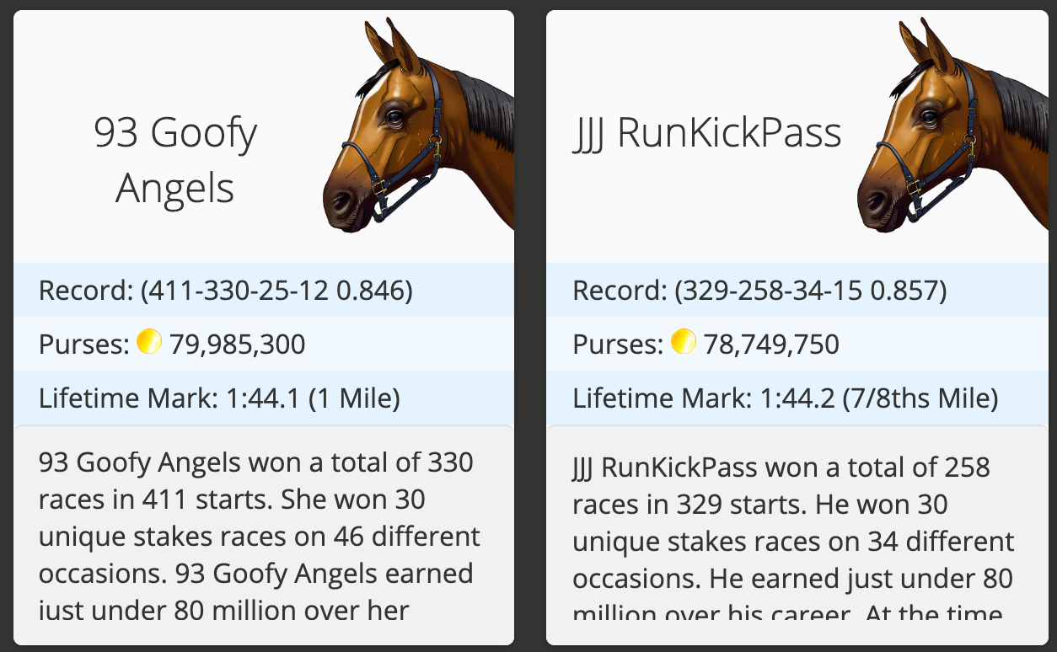The image size is (1057, 652).
Task: Click the gold coin icon beside 79,985,300
Action: point(149,341)
